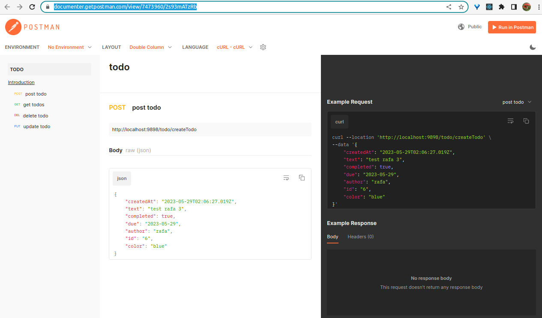542x318 pixels.
Task: Toggle the browser side panel icon
Action: pyautogui.click(x=514, y=7)
